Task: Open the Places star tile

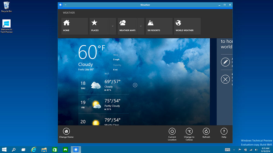Action: [99, 26]
